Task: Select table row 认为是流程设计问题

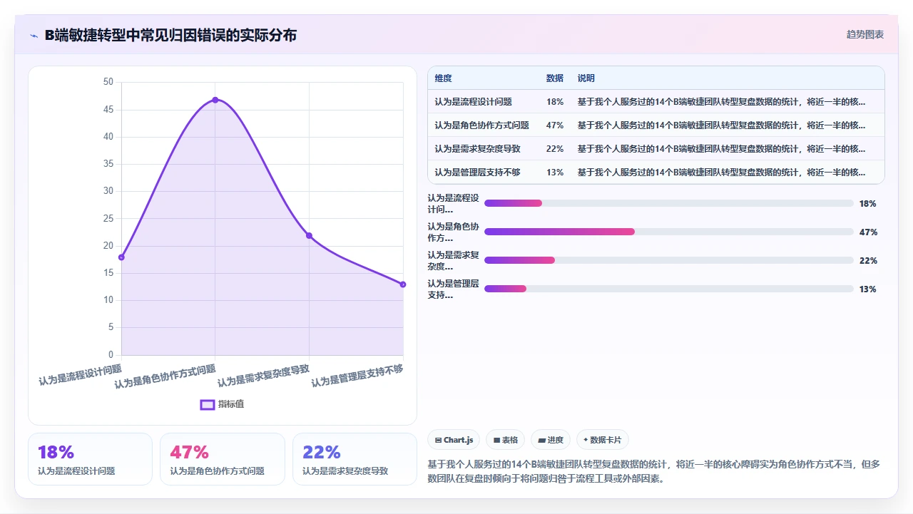Action: (x=656, y=102)
